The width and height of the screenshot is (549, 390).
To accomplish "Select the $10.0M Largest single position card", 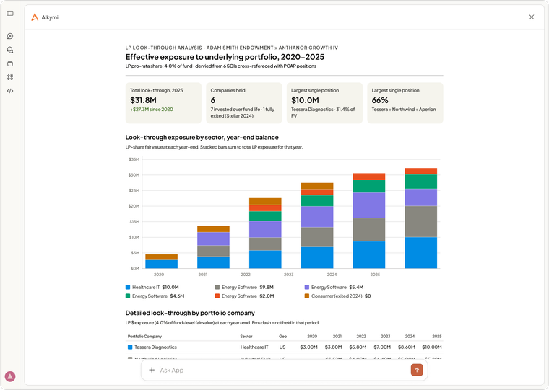I will 324,103.
